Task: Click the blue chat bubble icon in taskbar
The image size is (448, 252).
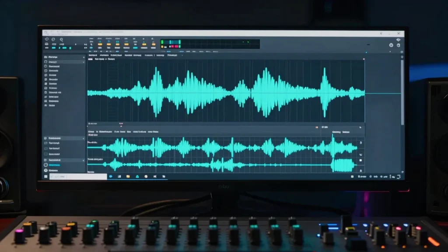Action: (x=111, y=177)
